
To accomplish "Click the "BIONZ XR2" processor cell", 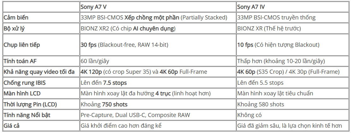I will click(x=128, y=29).
